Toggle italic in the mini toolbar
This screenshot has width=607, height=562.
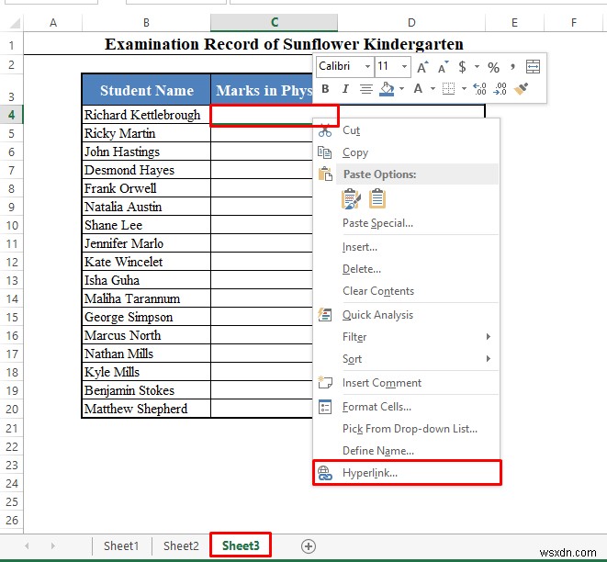345,89
